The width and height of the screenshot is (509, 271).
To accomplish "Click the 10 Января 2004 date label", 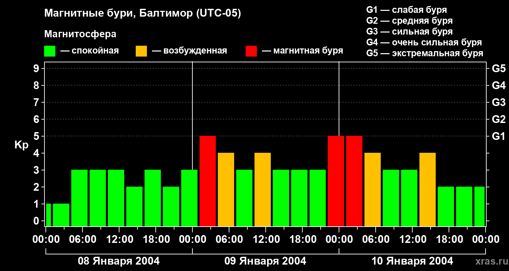I will point(412,261).
